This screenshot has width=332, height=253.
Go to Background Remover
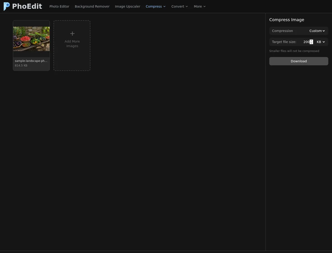92,6
